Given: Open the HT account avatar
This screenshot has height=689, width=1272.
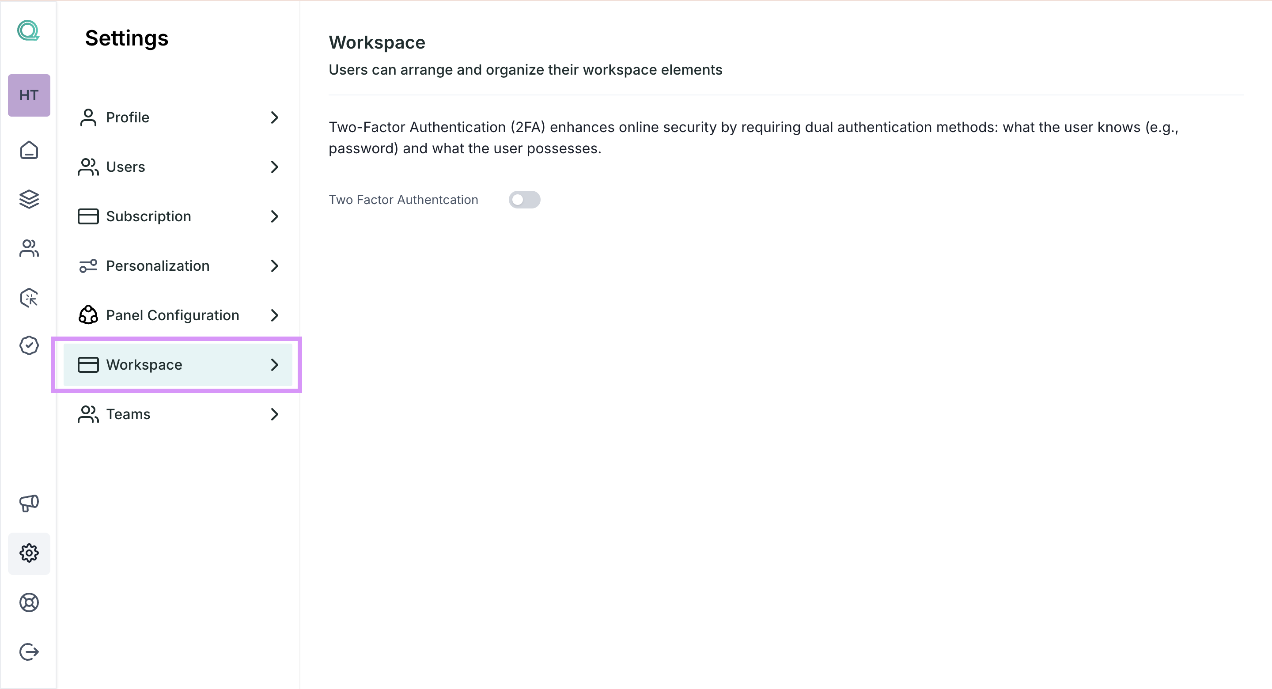Looking at the screenshot, I should (29, 95).
